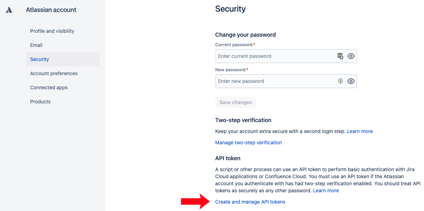Go to the Email section
424x211 pixels.
(36, 45)
